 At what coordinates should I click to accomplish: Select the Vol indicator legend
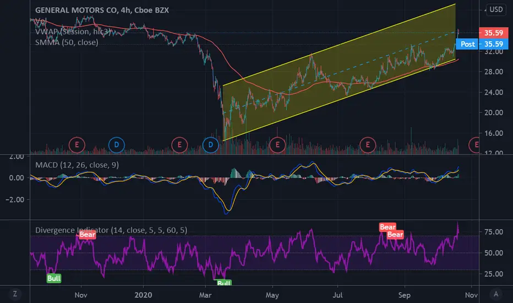point(41,21)
